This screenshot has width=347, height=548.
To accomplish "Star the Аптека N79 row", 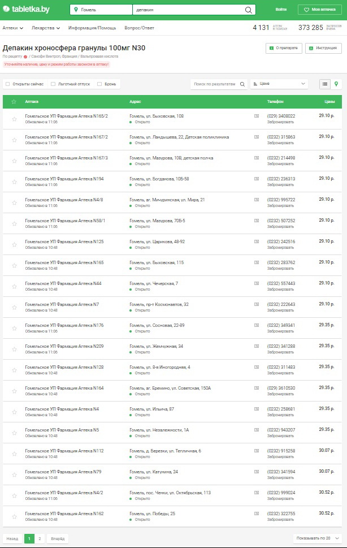I will coord(14,474).
